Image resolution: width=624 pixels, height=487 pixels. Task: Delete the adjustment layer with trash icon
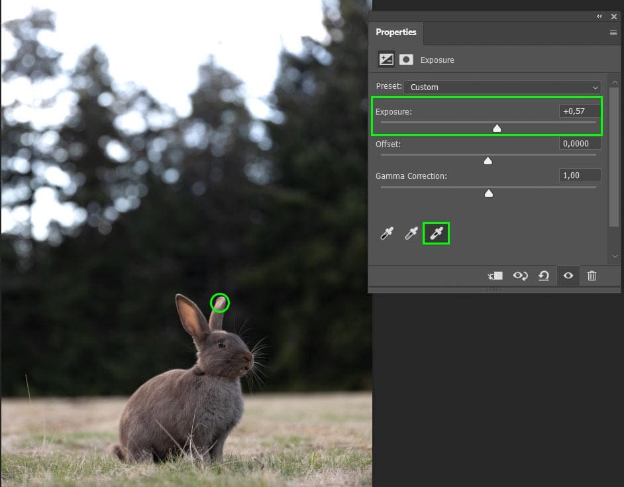(x=592, y=276)
